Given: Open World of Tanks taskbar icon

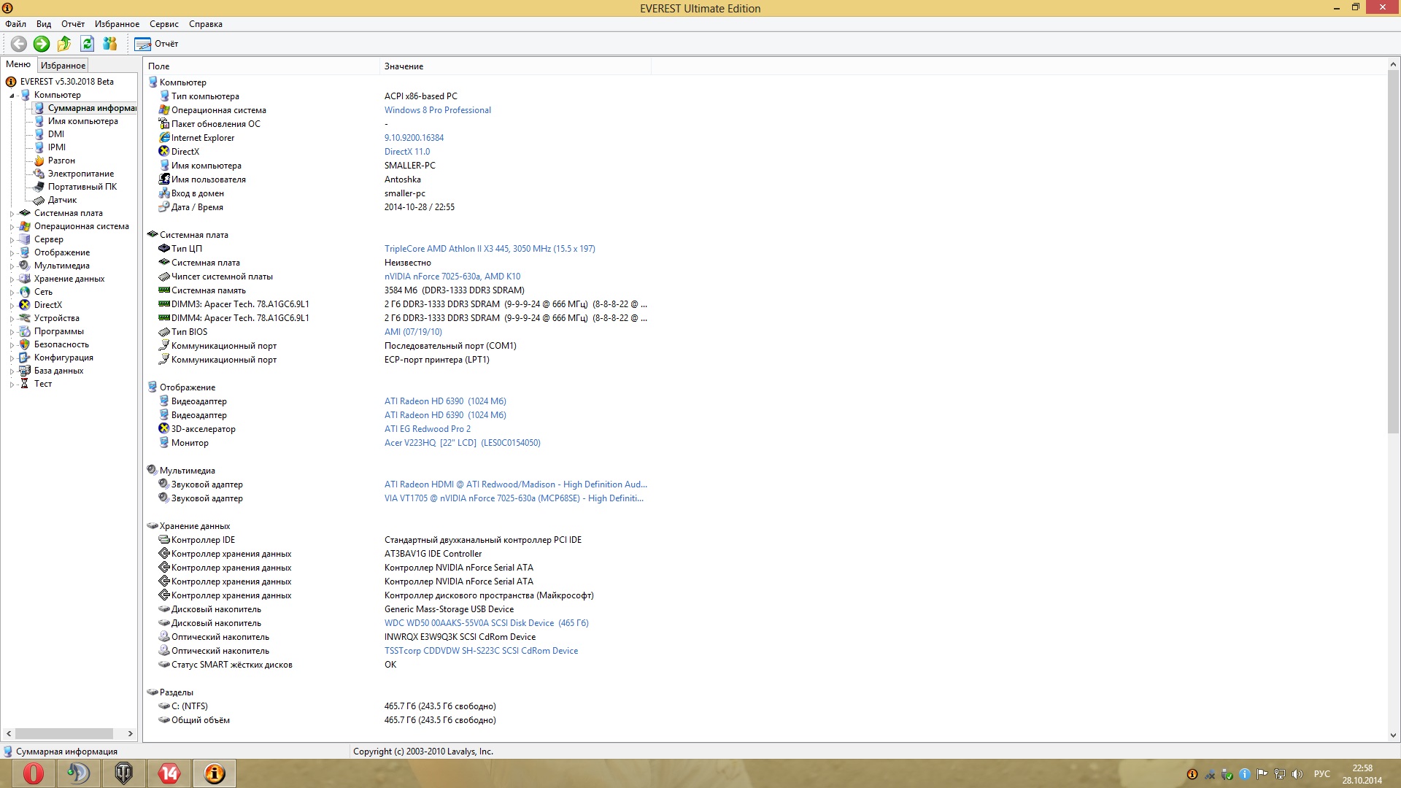Looking at the screenshot, I should point(124,773).
